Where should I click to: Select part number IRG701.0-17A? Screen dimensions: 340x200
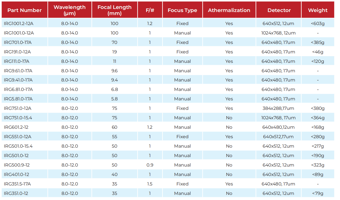18,42
